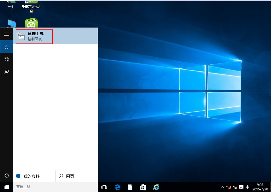Open the blank document icon on taskbar
Screen dimensions: 271x192
pyautogui.click(x=130, y=187)
